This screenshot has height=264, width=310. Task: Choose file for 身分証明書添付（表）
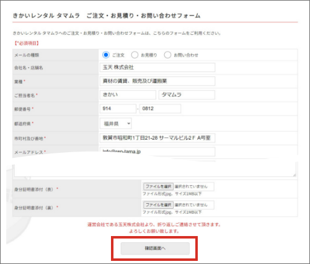pos(158,186)
